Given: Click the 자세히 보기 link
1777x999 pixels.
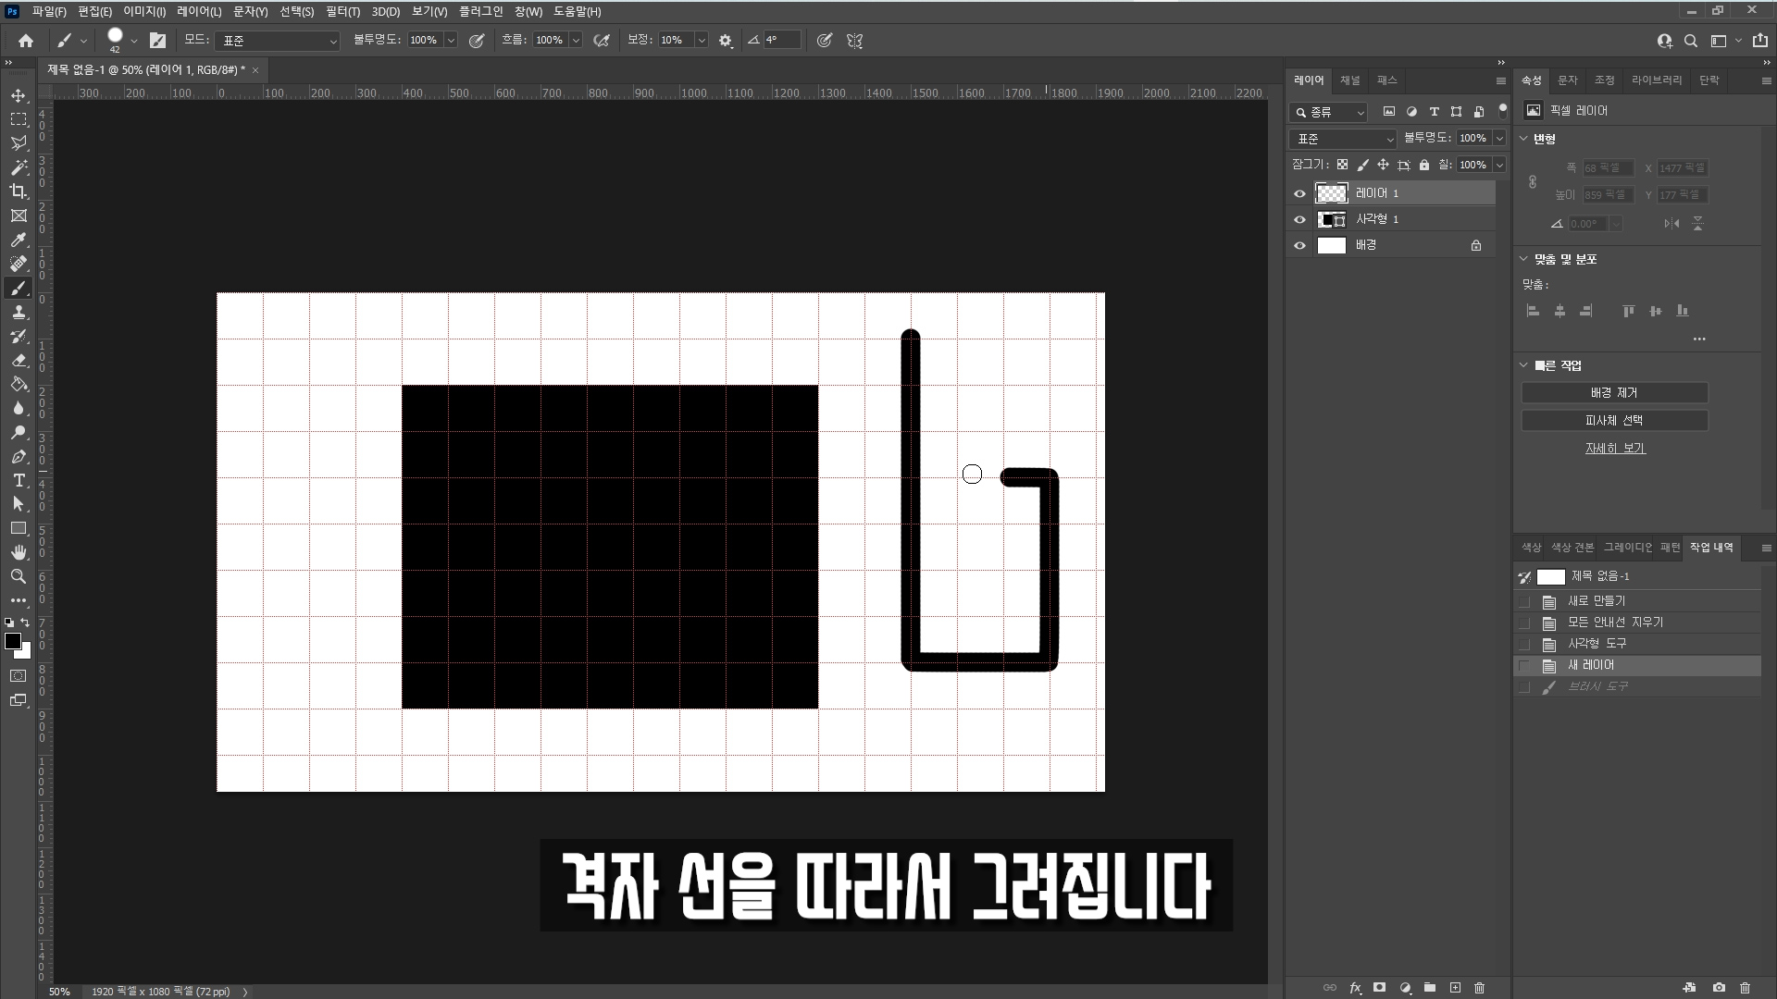Looking at the screenshot, I should pyautogui.click(x=1614, y=448).
